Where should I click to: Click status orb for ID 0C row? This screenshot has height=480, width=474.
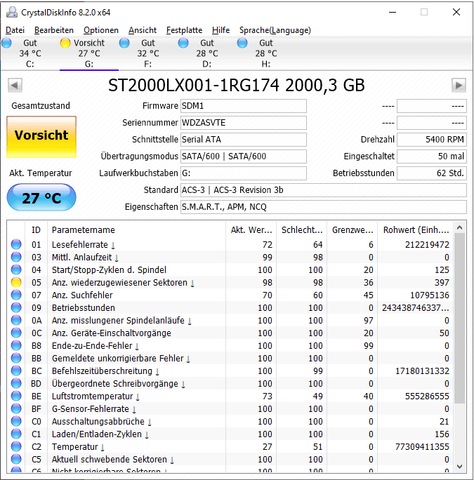(16, 333)
